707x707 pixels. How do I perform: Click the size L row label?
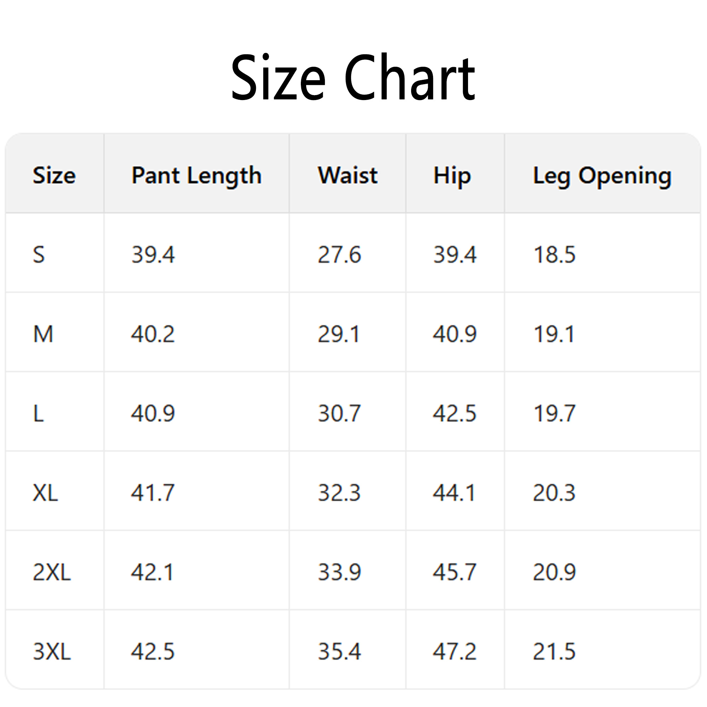(x=39, y=414)
